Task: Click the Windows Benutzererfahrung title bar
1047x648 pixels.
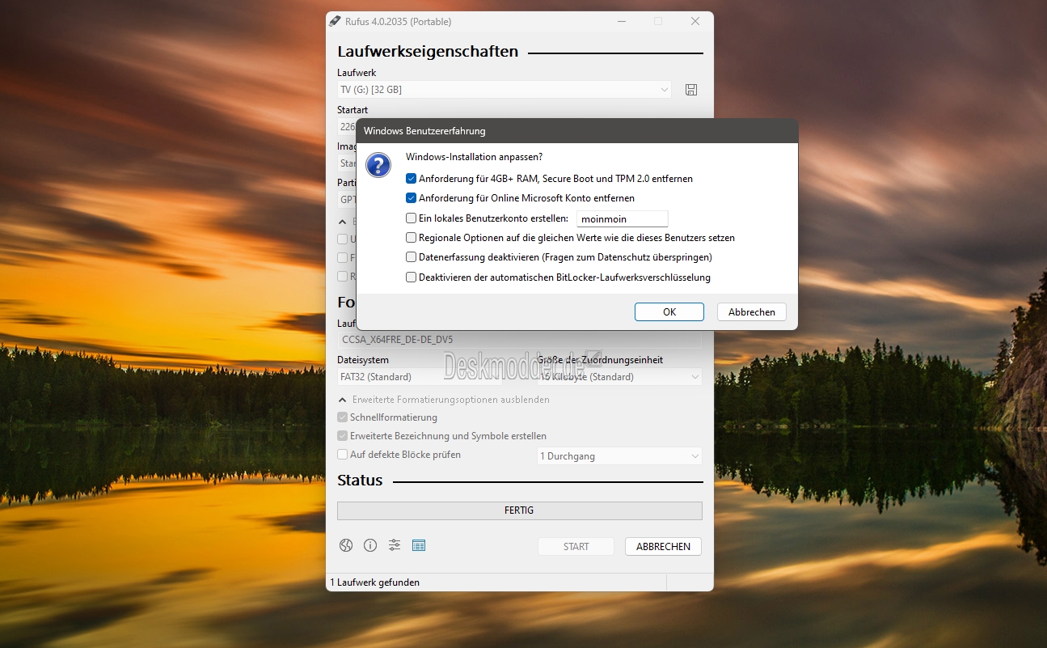Action: (x=577, y=131)
